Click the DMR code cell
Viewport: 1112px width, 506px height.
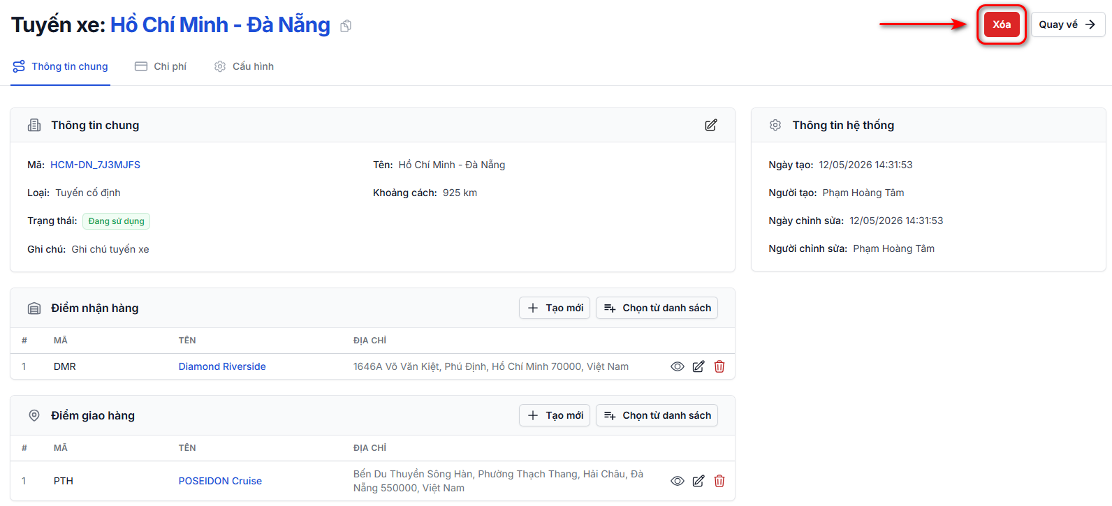click(x=65, y=366)
